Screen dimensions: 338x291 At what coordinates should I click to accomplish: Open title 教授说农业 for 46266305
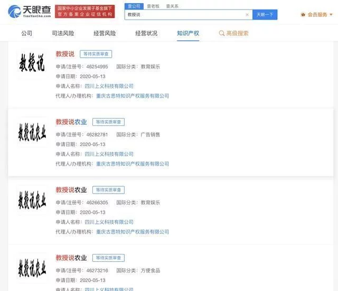[71, 190]
